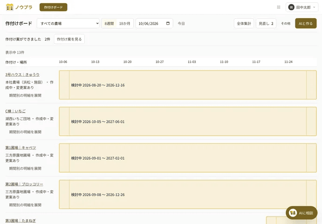Click the 11-24 week header
Image resolution: width=322 pixels, height=224 pixels.
coord(288,62)
